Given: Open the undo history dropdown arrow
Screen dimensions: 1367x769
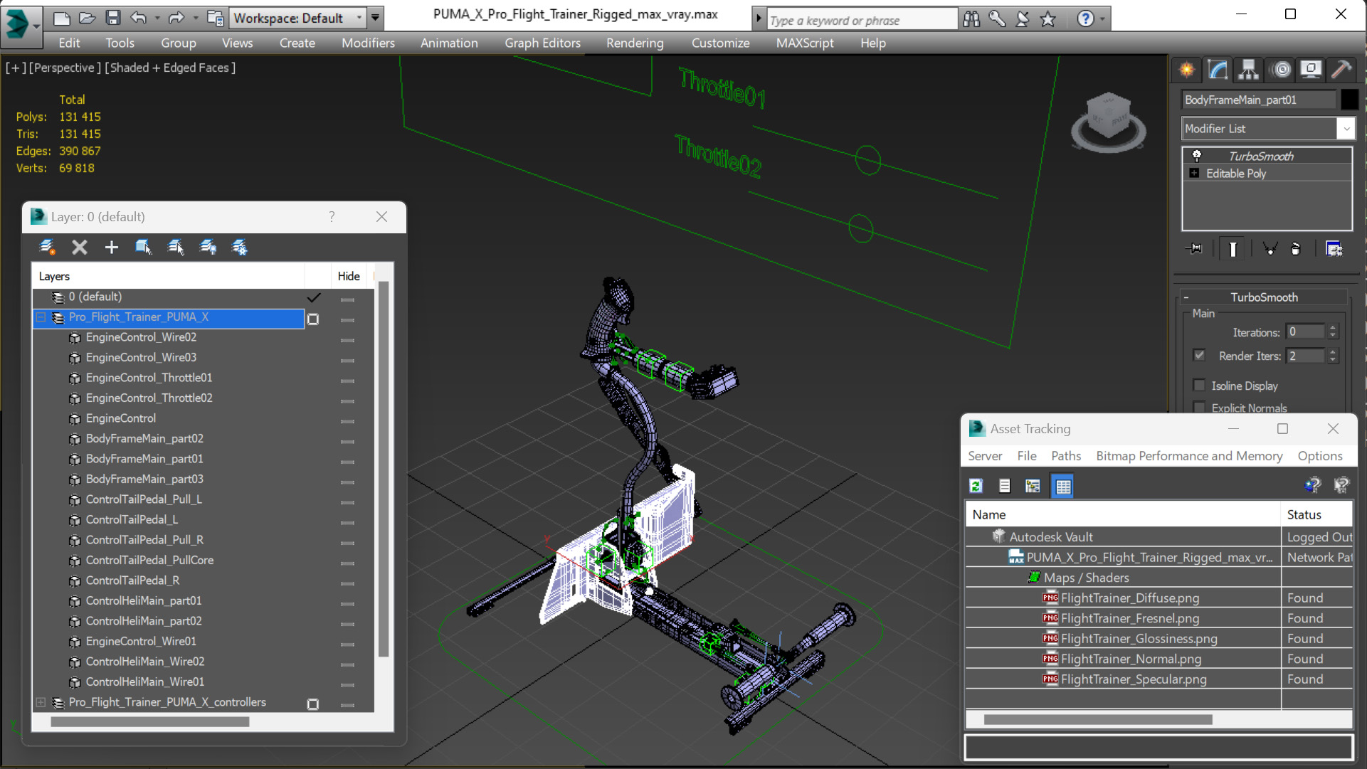Looking at the screenshot, I should [156, 18].
